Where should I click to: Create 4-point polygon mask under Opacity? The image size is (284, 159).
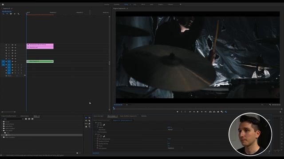tap(101, 125)
